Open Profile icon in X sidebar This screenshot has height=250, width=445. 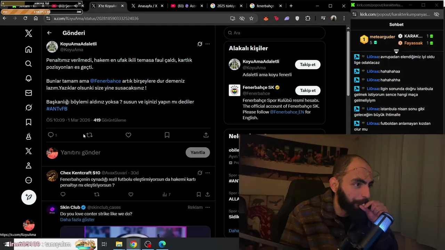[x=29, y=166]
